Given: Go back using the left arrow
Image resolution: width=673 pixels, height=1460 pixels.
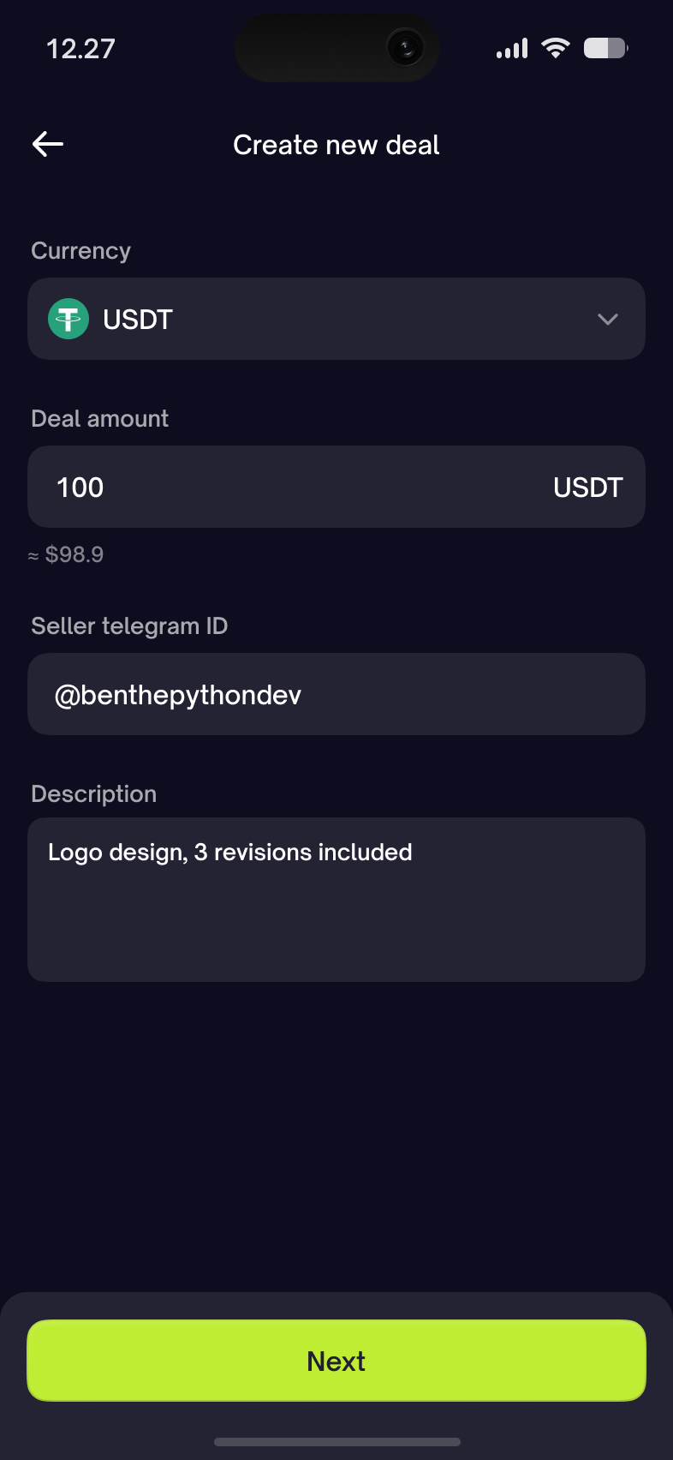Looking at the screenshot, I should coord(48,144).
